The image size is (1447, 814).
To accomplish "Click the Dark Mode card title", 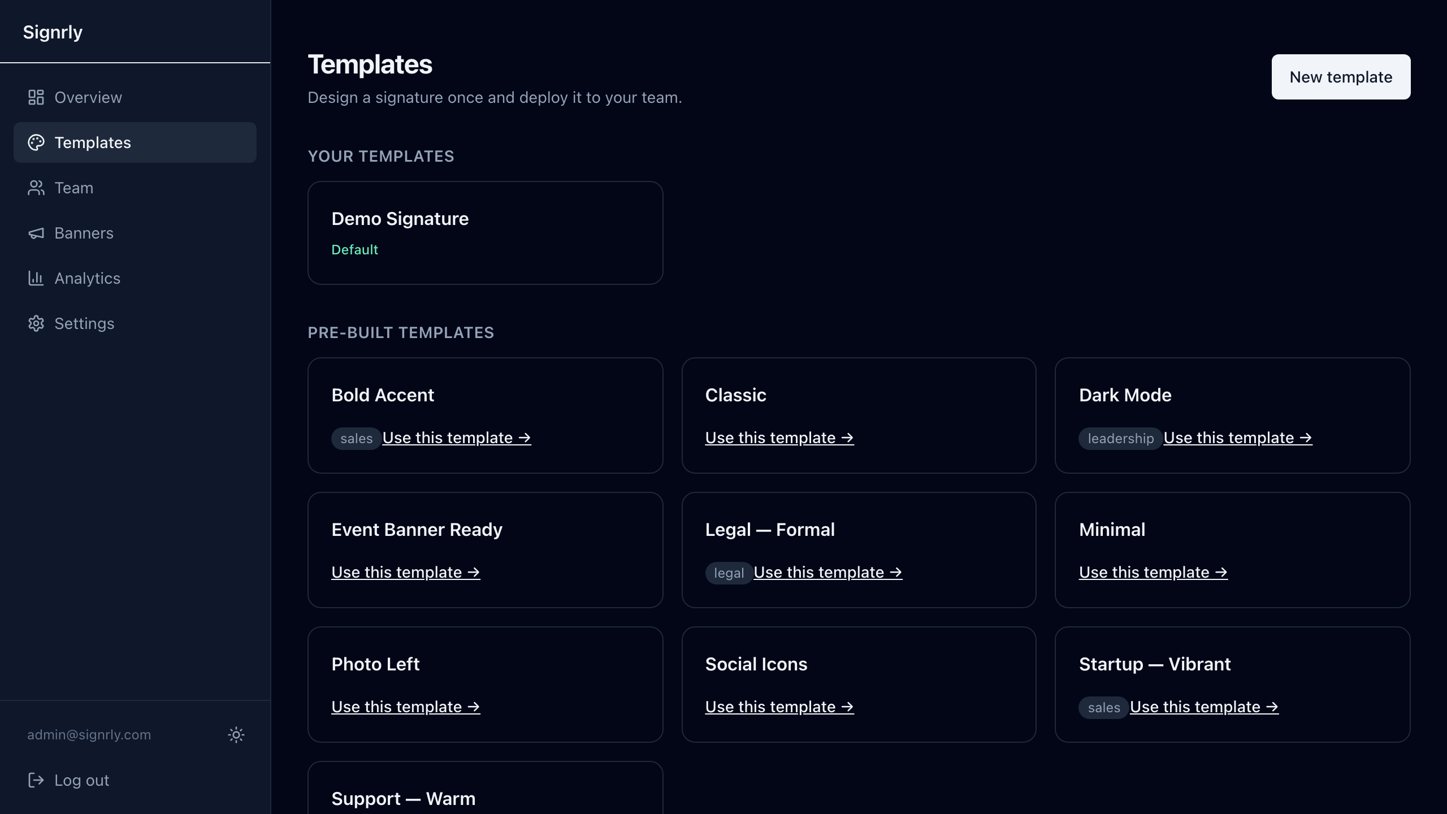I will pos(1125,395).
